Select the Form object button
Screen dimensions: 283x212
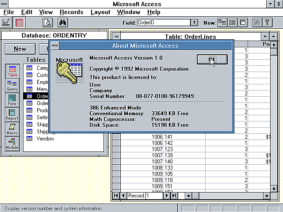pos(12,100)
